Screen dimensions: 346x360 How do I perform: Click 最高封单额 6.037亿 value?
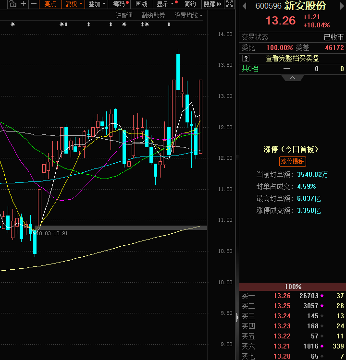point(309,198)
